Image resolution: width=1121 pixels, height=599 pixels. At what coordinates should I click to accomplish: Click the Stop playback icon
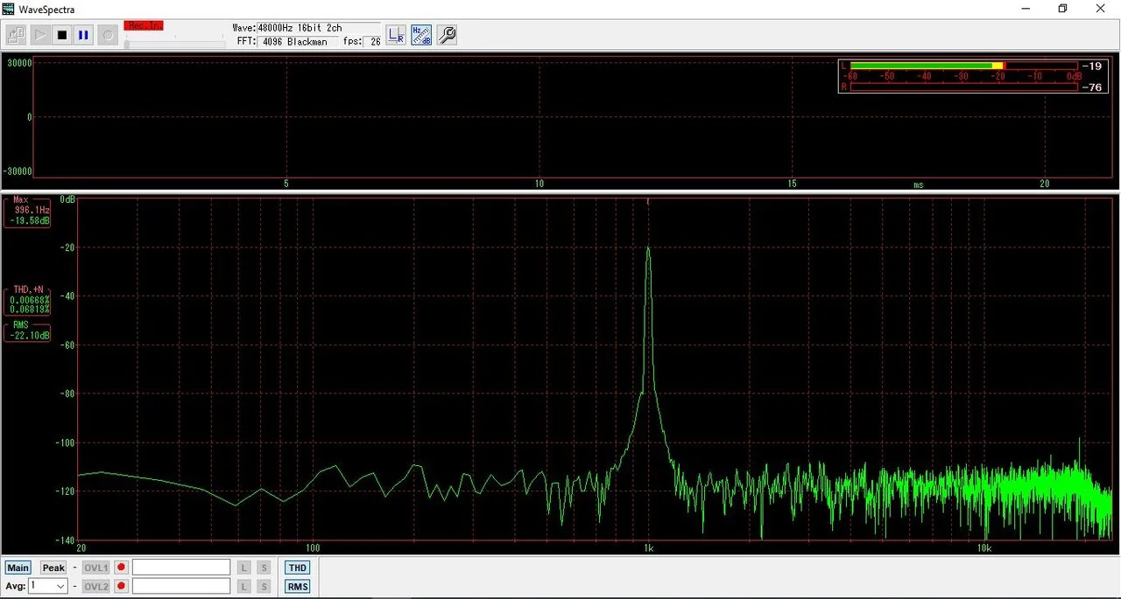tap(61, 34)
